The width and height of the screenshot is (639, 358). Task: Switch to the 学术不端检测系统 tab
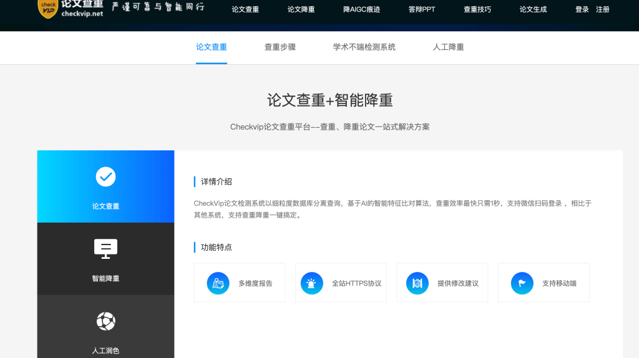coord(364,47)
